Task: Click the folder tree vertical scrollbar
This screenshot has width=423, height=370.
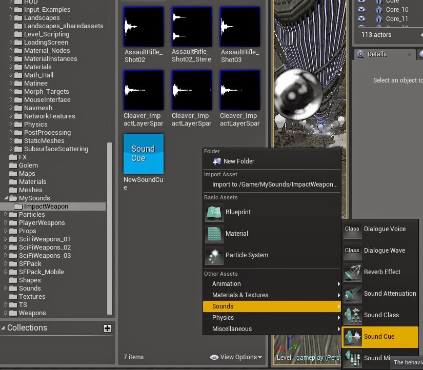Action: [x=110, y=229]
